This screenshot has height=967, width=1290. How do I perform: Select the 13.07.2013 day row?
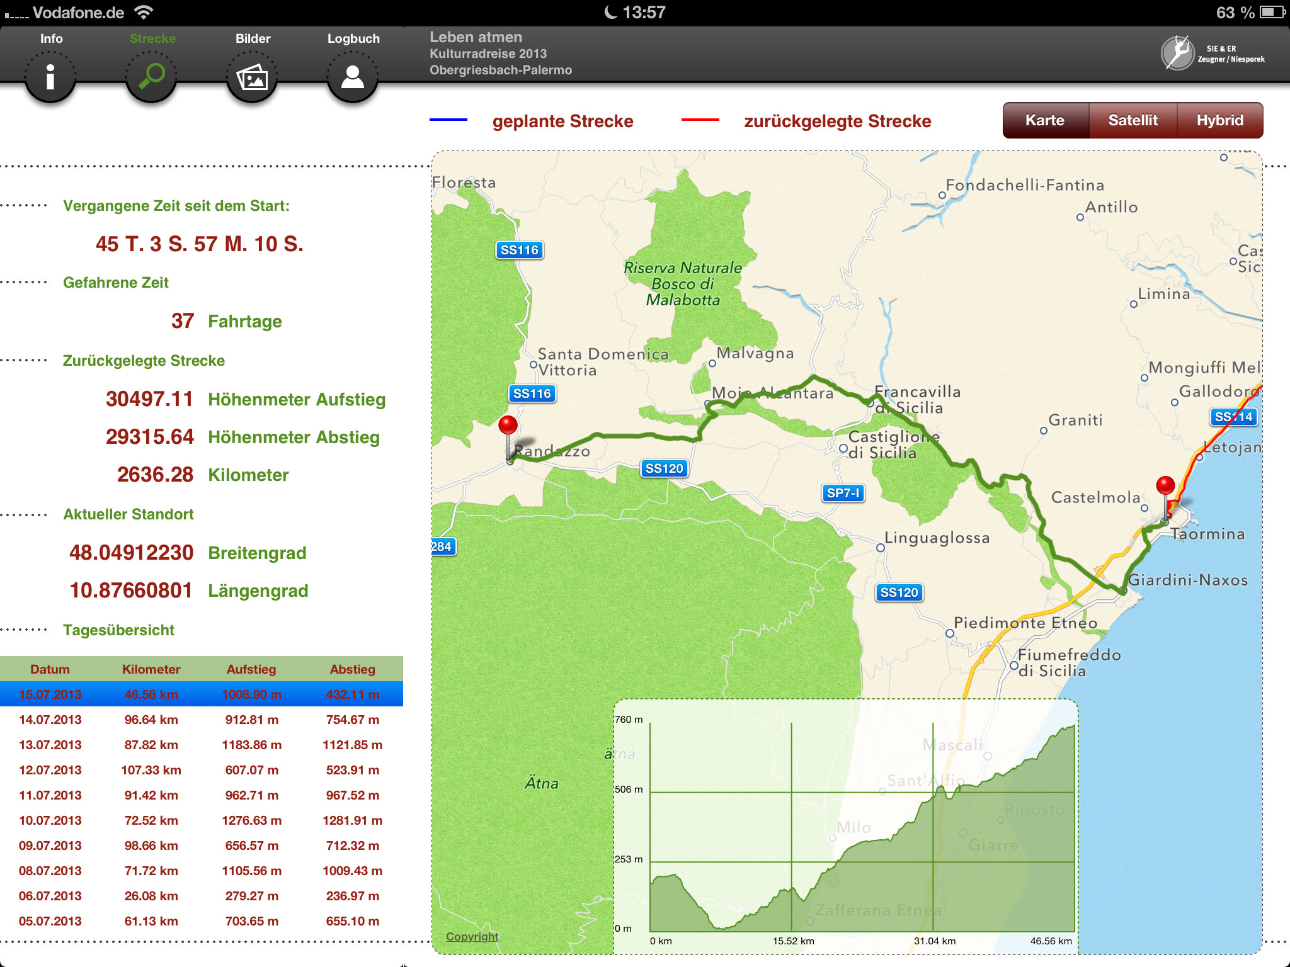[202, 745]
